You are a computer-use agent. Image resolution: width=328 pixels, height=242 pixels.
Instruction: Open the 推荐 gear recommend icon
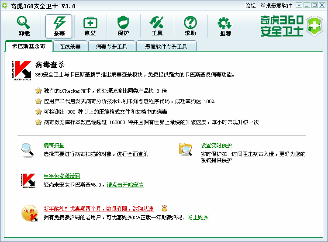coord(225,26)
